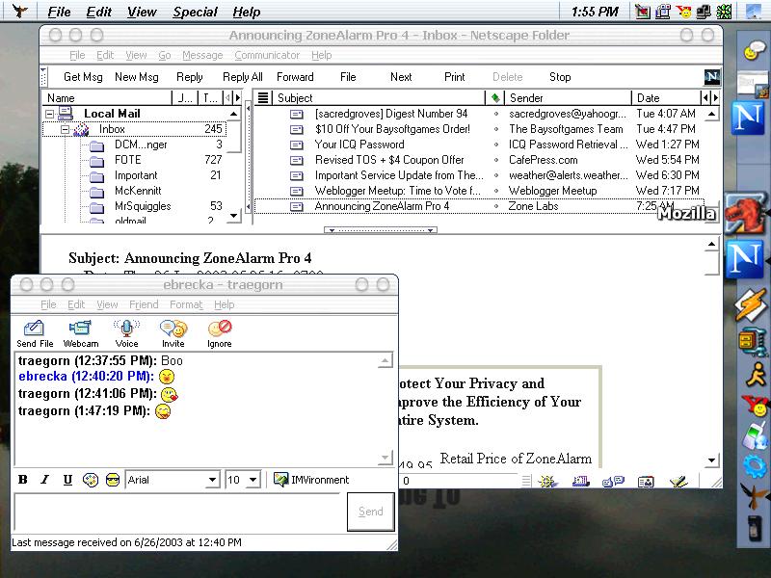Collapse the Local Mail tree
Viewport: 771px width, 578px height.
tap(49, 114)
